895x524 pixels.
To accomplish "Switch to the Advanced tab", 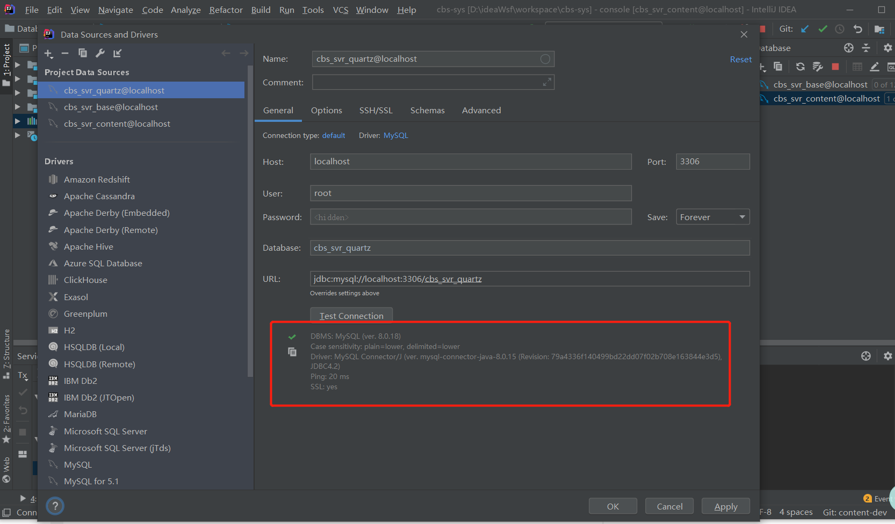I will 481,110.
